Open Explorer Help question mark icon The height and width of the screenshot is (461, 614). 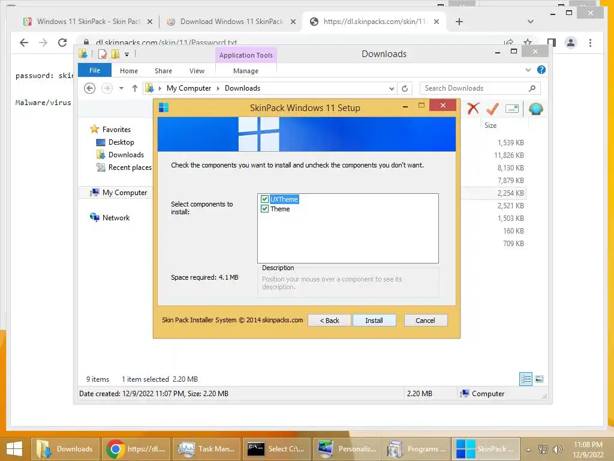[541, 70]
